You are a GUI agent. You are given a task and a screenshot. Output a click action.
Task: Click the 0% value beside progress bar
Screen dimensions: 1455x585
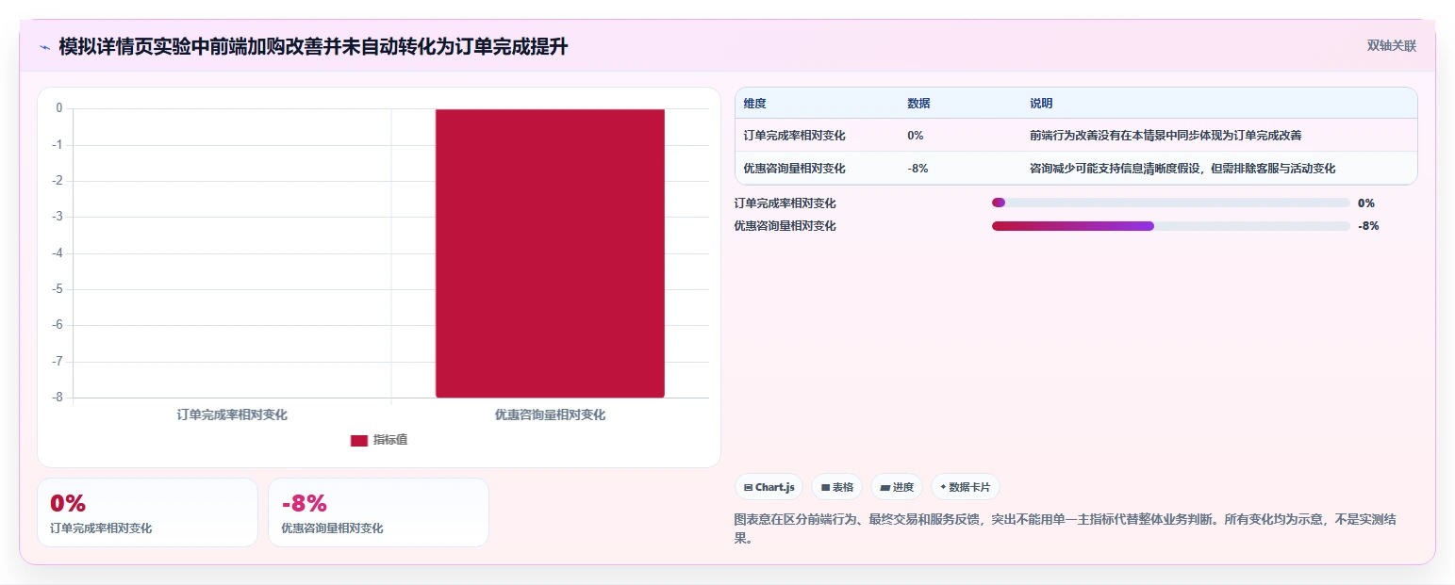coord(1366,203)
